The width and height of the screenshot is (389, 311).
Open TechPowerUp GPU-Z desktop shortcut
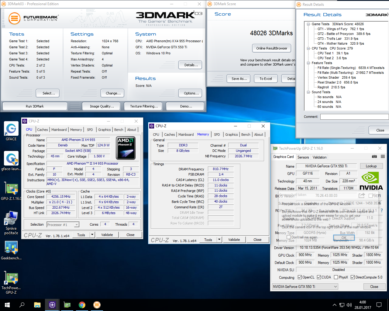(x=11, y=282)
